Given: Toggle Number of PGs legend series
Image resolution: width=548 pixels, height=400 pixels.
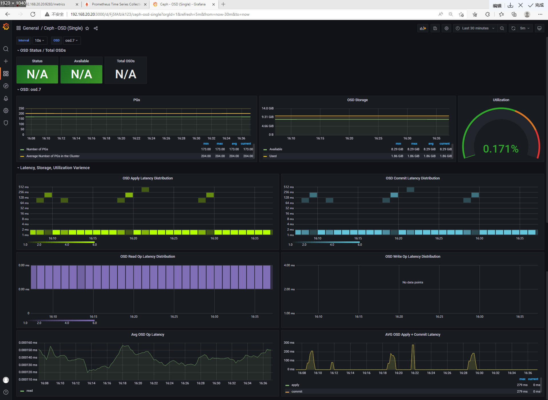Looking at the screenshot, I should point(37,149).
